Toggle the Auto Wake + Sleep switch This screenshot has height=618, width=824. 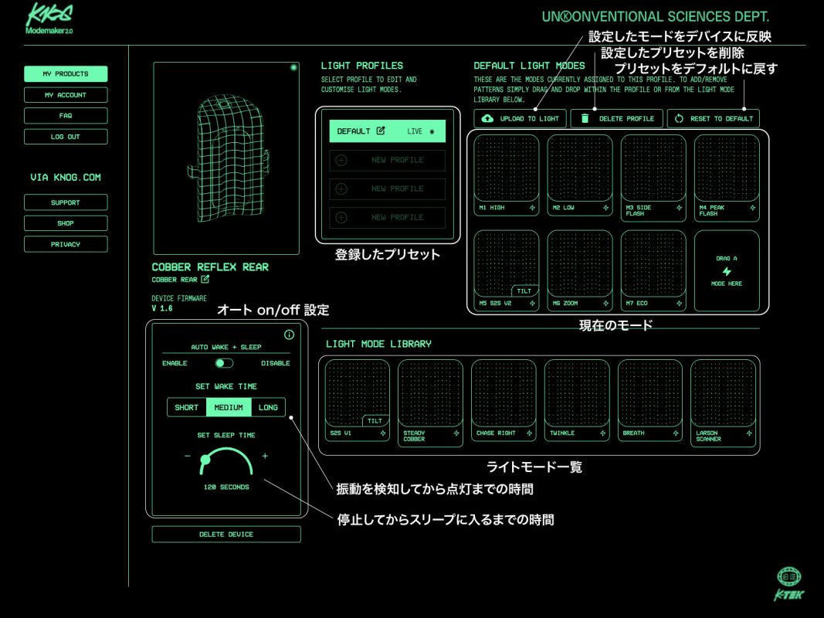[224, 363]
